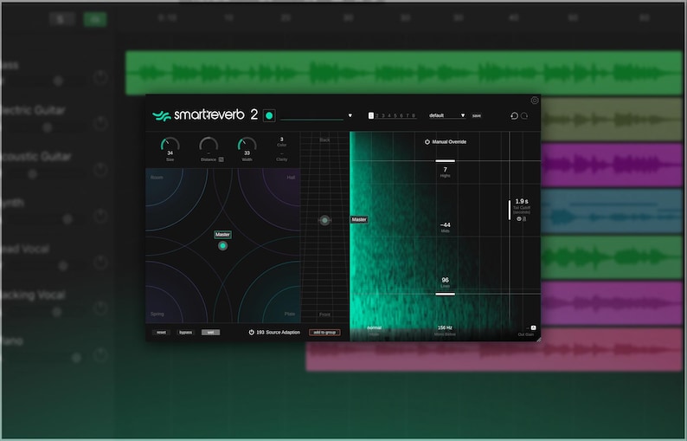Click the Backing Vocal track pan knob
This screenshot has height=441, width=687.
click(x=100, y=308)
